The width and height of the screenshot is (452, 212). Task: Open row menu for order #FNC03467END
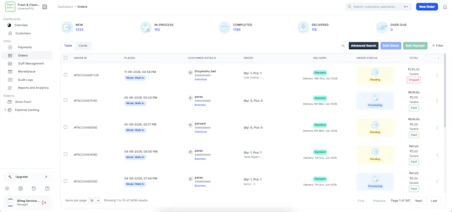point(437,101)
